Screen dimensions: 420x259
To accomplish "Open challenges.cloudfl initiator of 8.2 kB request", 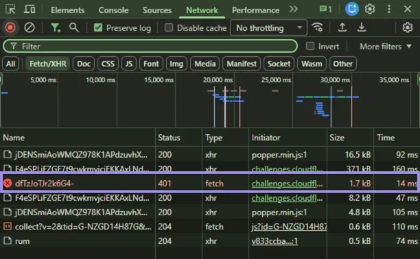I will [x=287, y=198].
